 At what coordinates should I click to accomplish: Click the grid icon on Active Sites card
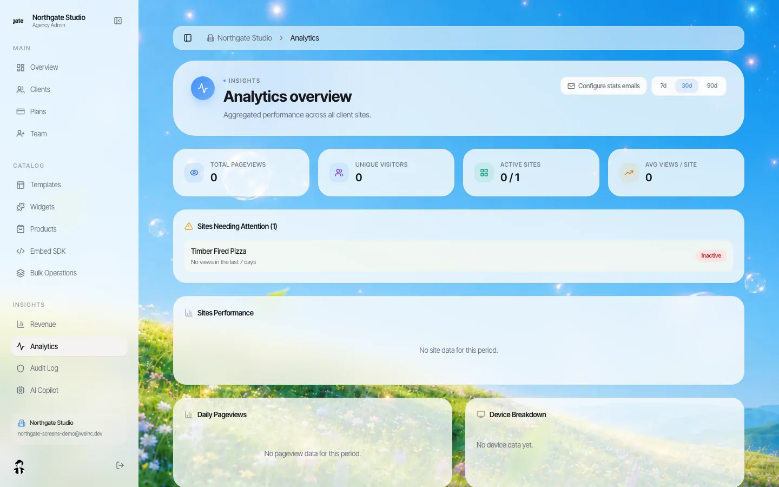pos(484,173)
